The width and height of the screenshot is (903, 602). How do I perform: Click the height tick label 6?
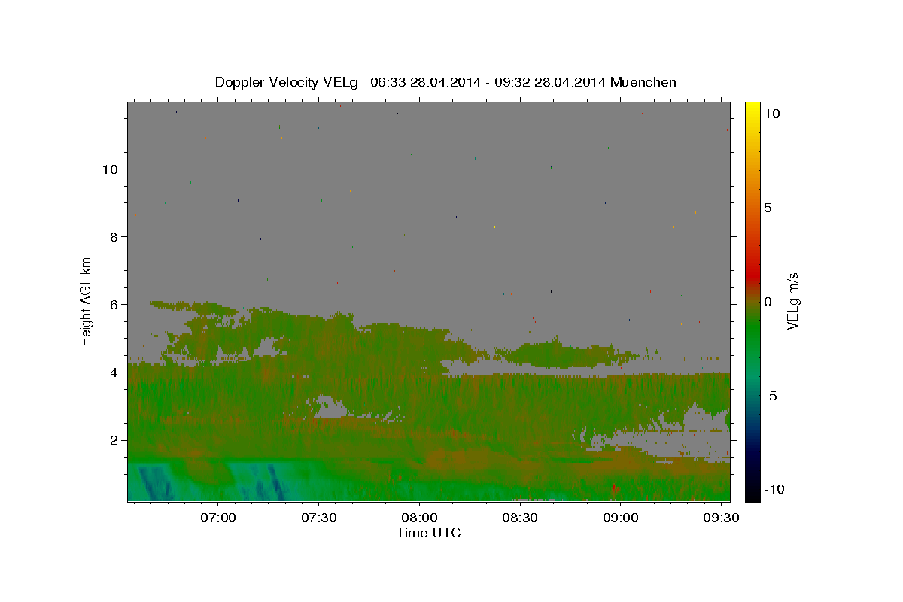pos(112,304)
